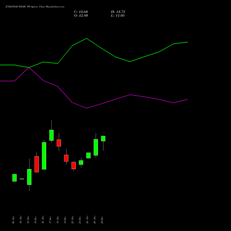
Task: Click the 29 Dec latest green candlestick
Action: pyautogui.click(x=103, y=139)
